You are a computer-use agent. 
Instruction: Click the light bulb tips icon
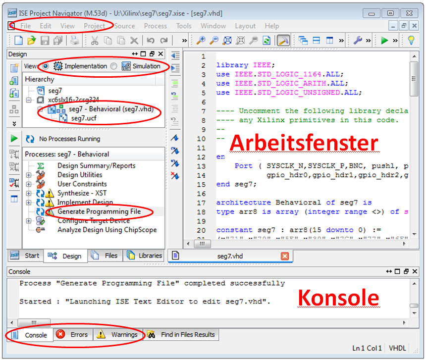pyautogui.click(x=411, y=41)
